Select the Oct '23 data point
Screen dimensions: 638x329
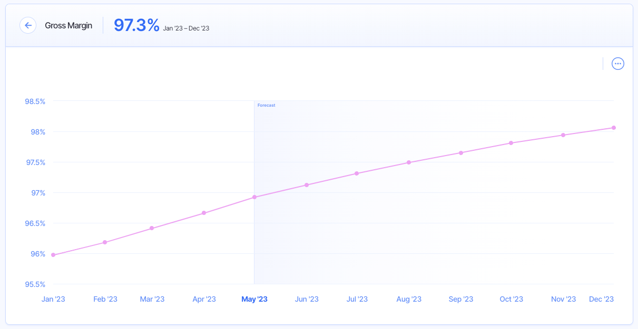(x=511, y=143)
